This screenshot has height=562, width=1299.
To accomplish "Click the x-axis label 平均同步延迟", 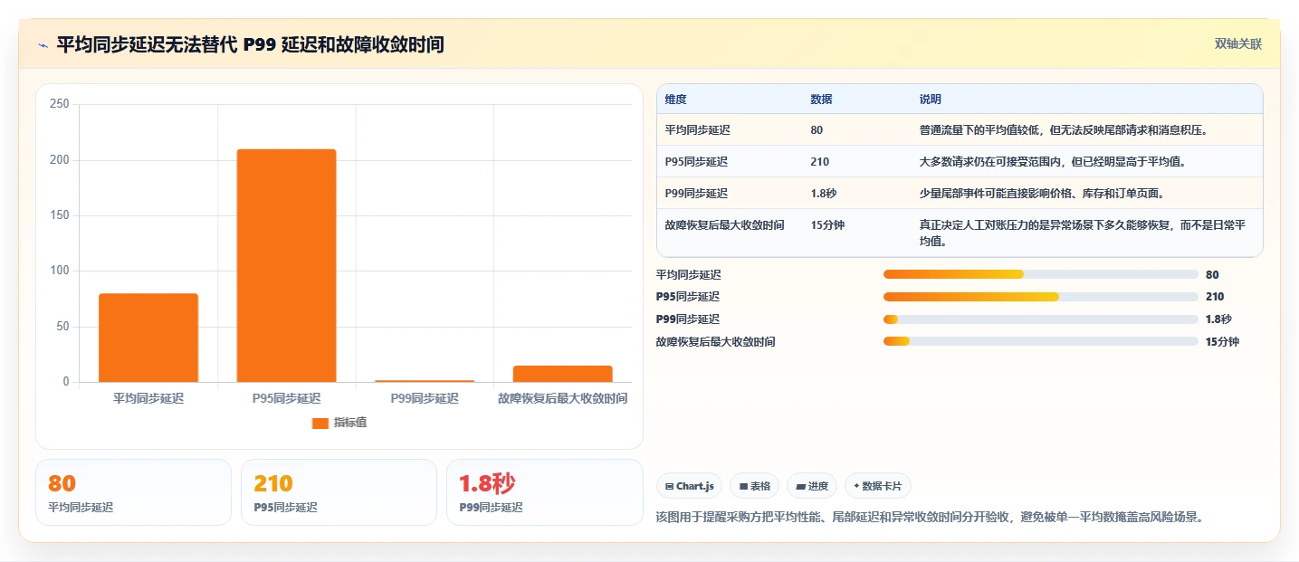I will click(x=148, y=398).
